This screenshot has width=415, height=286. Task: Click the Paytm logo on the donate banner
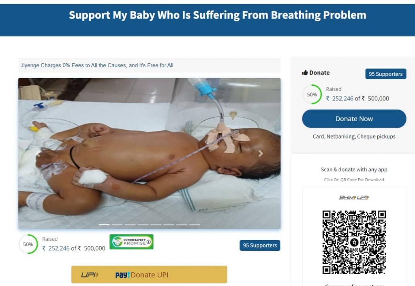[x=122, y=275]
